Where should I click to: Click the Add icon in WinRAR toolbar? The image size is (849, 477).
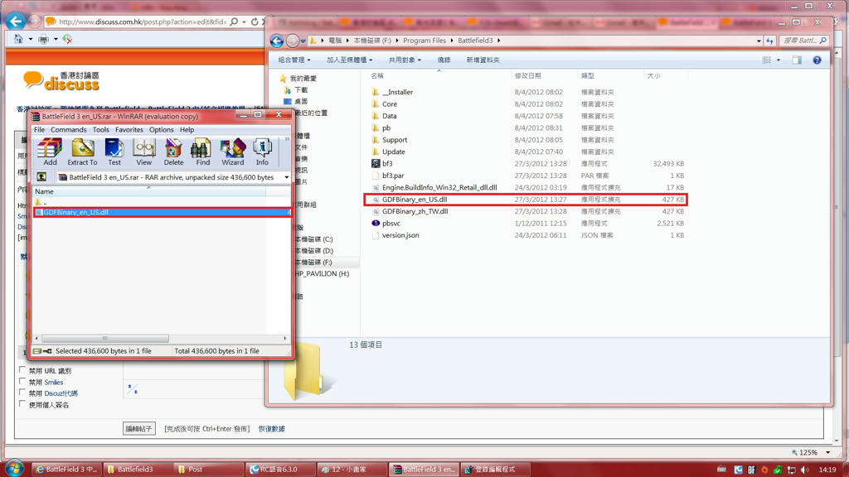[x=50, y=152]
